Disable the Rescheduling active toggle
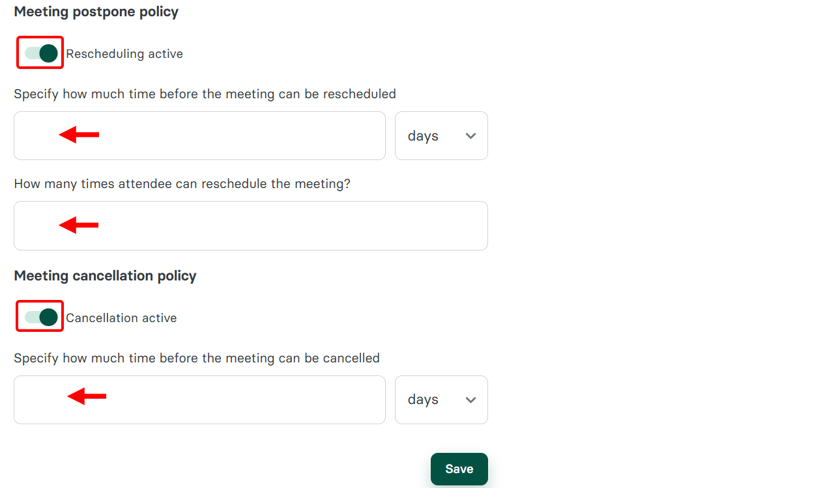The height and width of the screenshot is (488, 825). (x=40, y=53)
